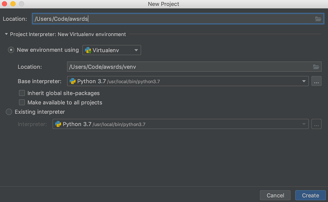Click Python icon in existing Interpreter field
Screen dimensions: 328x202
(x=58, y=124)
